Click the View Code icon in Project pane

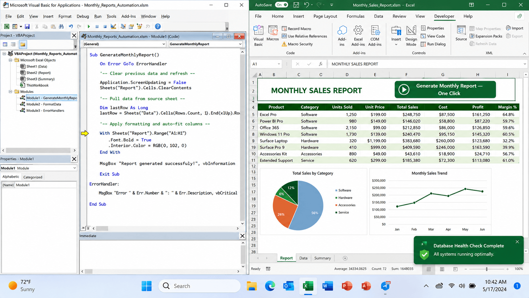coord(5,44)
